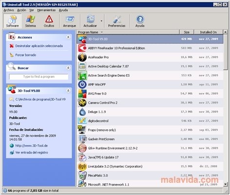This screenshot has width=230, height=195.
Task: Open http://www.3D-Tool.de website link
Action: [32, 146]
